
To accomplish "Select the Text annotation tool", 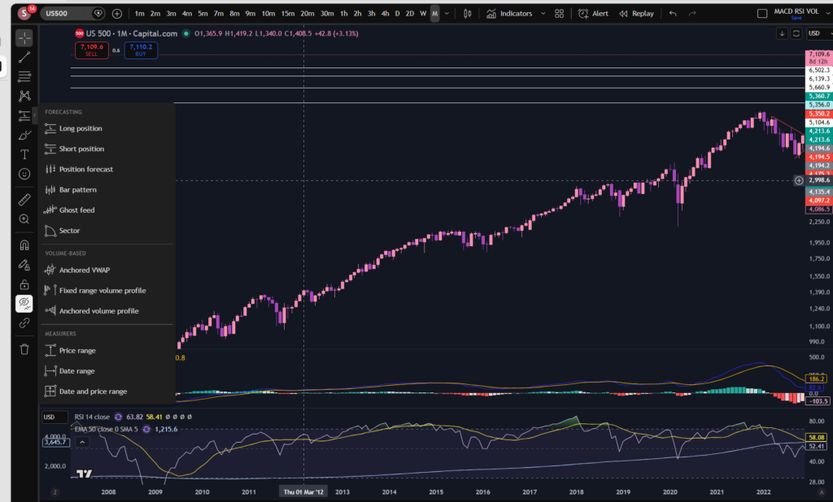I will [x=24, y=154].
